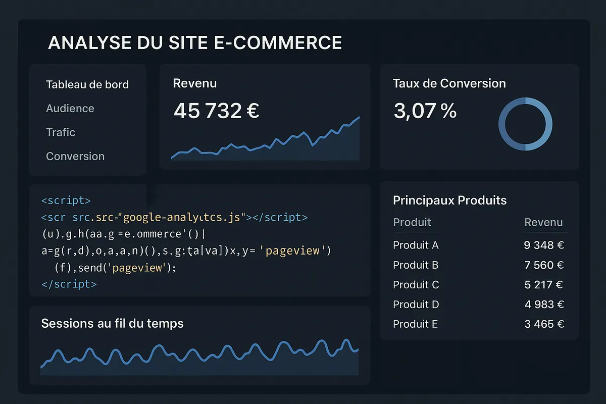606x404 pixels.
Task: Click the 4 983 € revenue cell
Action: click(544, 305)
